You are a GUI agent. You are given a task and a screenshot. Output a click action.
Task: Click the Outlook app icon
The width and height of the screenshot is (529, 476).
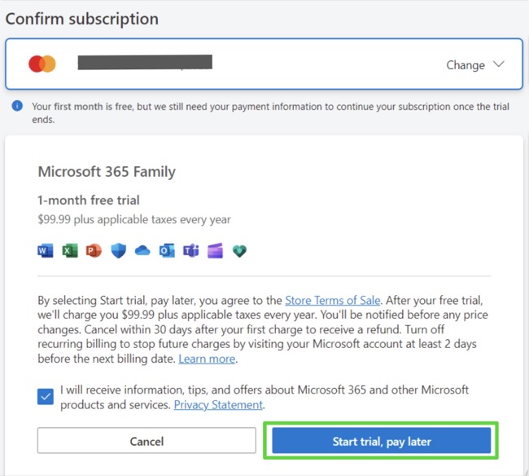pyautogui.click(x=167, y=251)
